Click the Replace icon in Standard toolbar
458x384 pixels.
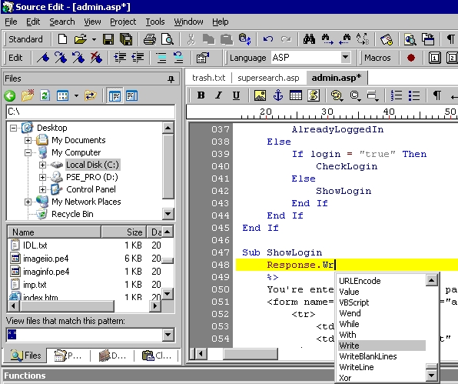coord(363,39)
